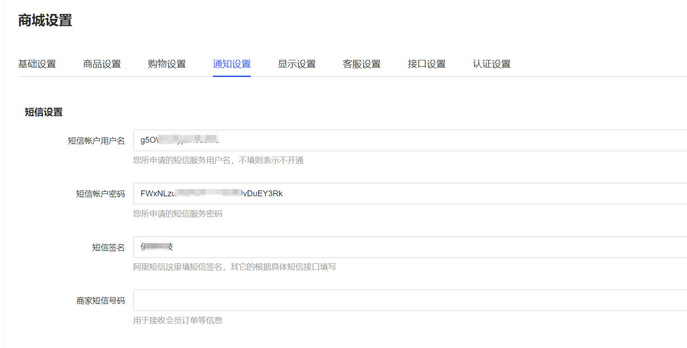Click hint text 用于接收会员订单等信息
This screenshot has height=348, width=687.
[x=178, y=321]
